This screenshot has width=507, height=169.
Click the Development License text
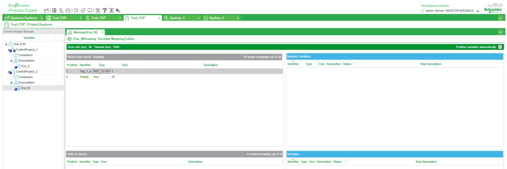[x=435, y=6]
